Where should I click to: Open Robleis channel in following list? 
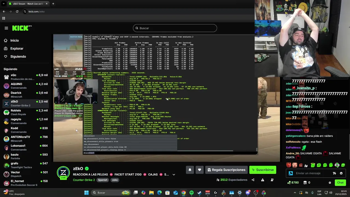(26, 112)
